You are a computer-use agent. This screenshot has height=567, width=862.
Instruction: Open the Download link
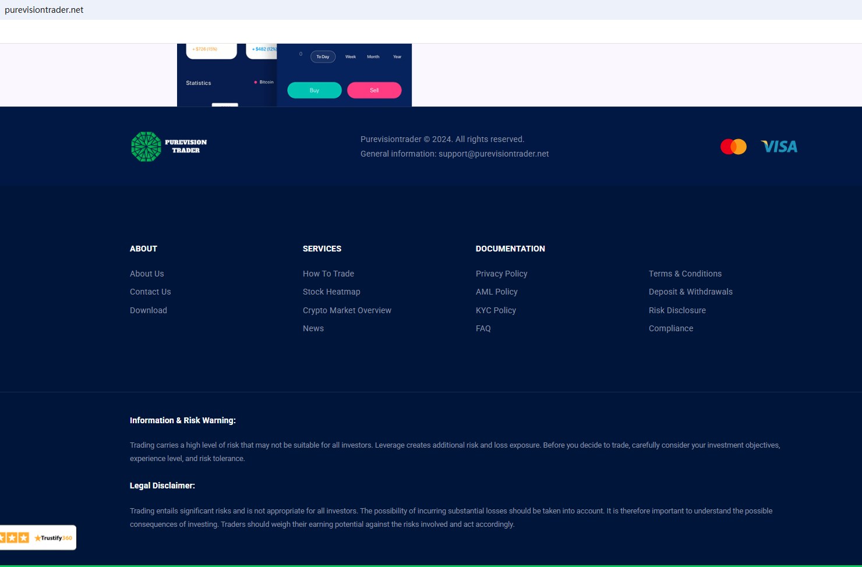pos(149,310)
